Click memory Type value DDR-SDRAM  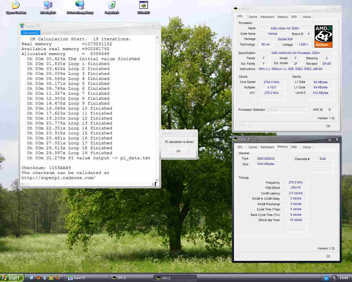[266, 159]
